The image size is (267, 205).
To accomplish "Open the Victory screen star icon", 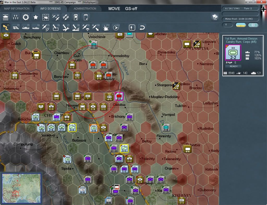I will coord(35,17).
